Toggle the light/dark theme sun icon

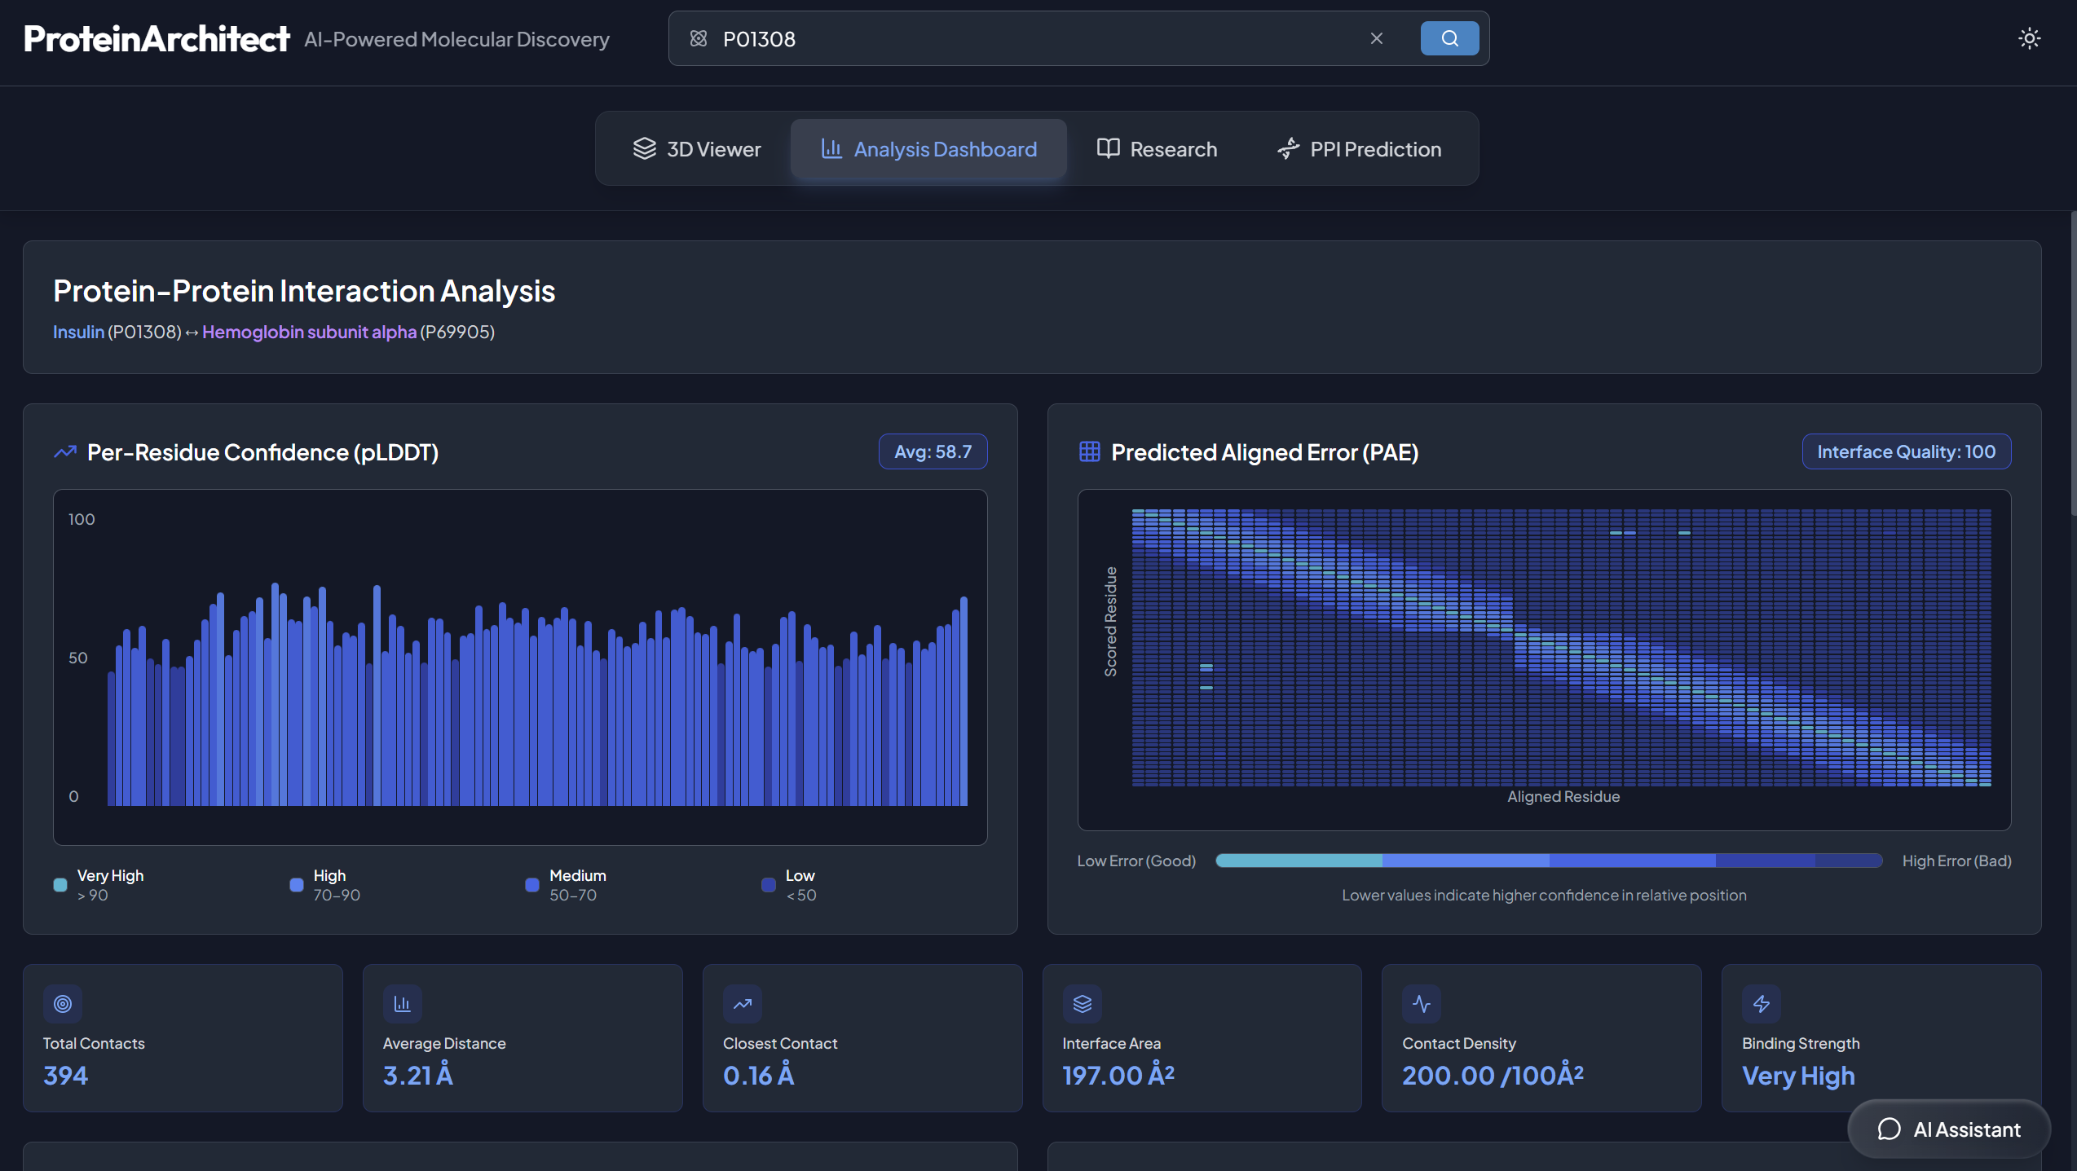pyautogui.click(x=2029, y=38)
